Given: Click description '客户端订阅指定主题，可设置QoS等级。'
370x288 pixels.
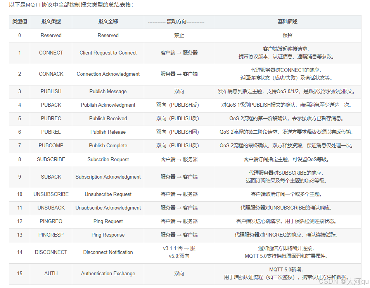Looking at the screenshot, I should click(286, 159).
